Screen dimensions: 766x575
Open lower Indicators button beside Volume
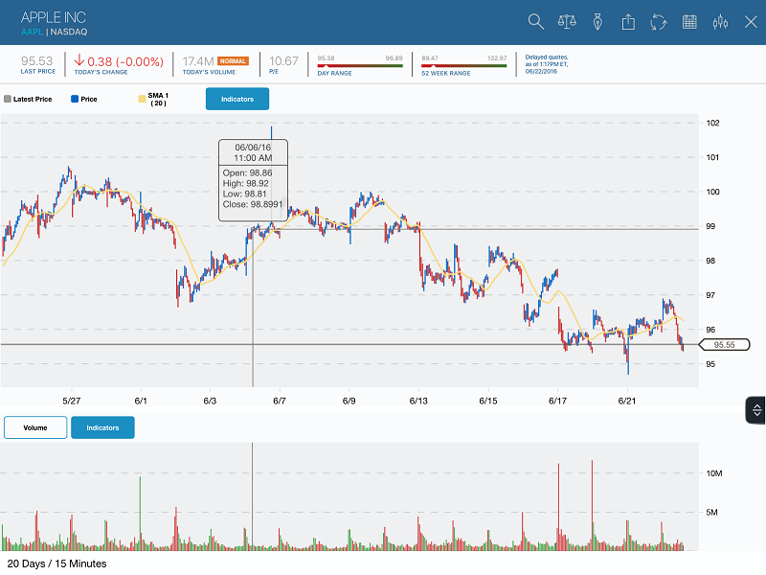click(102, 427)
